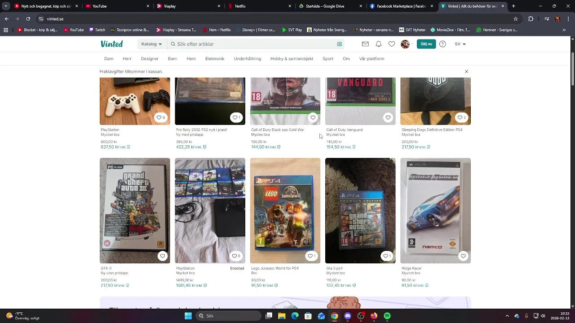
Task: Dismiss the shipping fee notice banner
Action: (x=466, y=71)
